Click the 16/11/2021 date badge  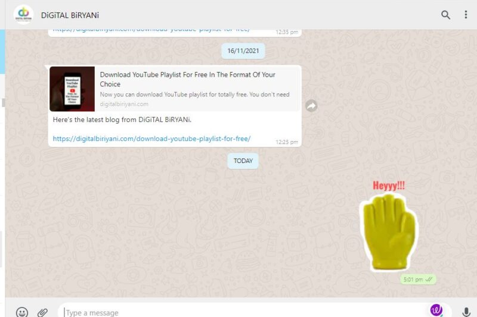pos(243,51)
